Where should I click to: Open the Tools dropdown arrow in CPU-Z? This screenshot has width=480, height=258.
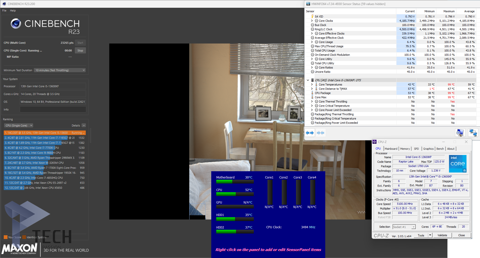coord(430,235)
